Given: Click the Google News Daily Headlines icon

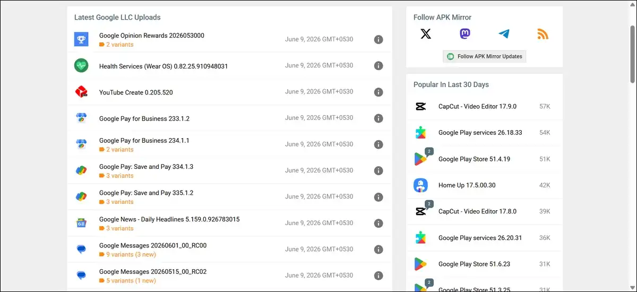Looking at the screenshot, I should coord(81,223).
